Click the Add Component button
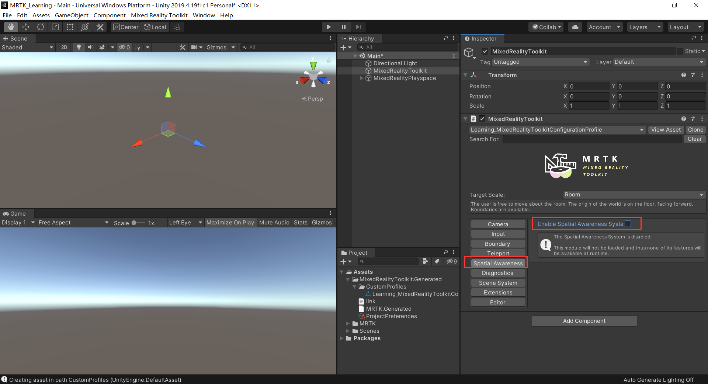Viewport: 708px width, 384px height. click(x=584, y=321)
